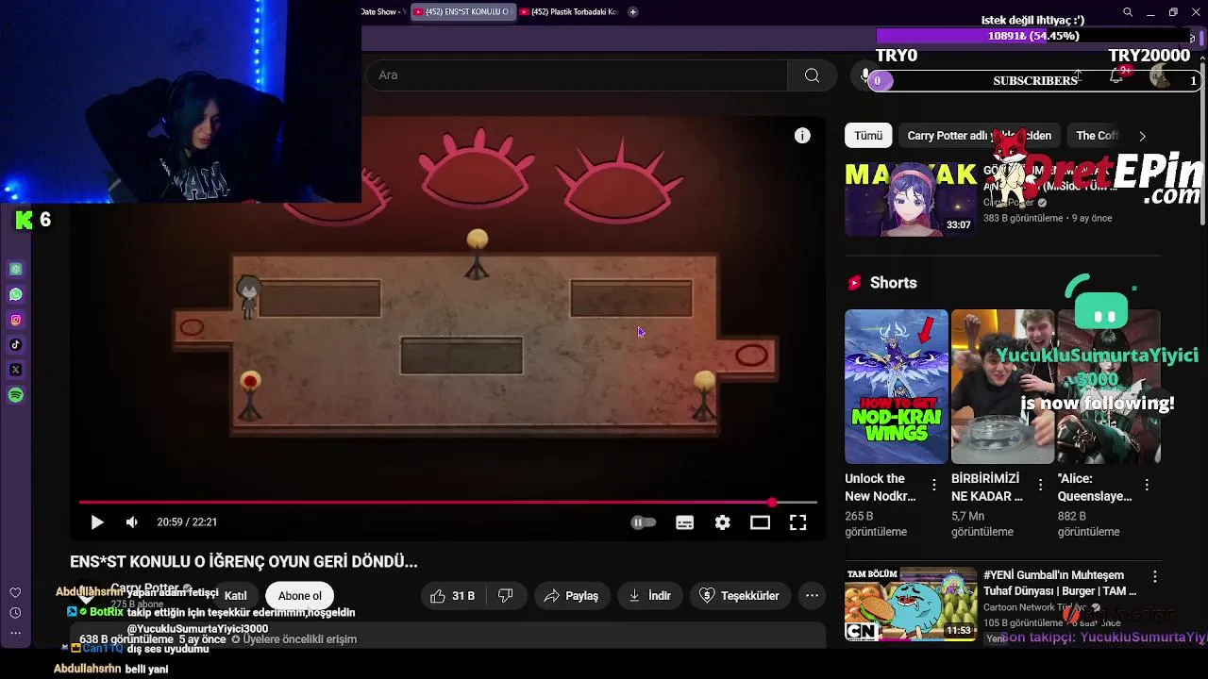
Task: Select the Carry Potter channel filter chip
Action: point(979,136)
